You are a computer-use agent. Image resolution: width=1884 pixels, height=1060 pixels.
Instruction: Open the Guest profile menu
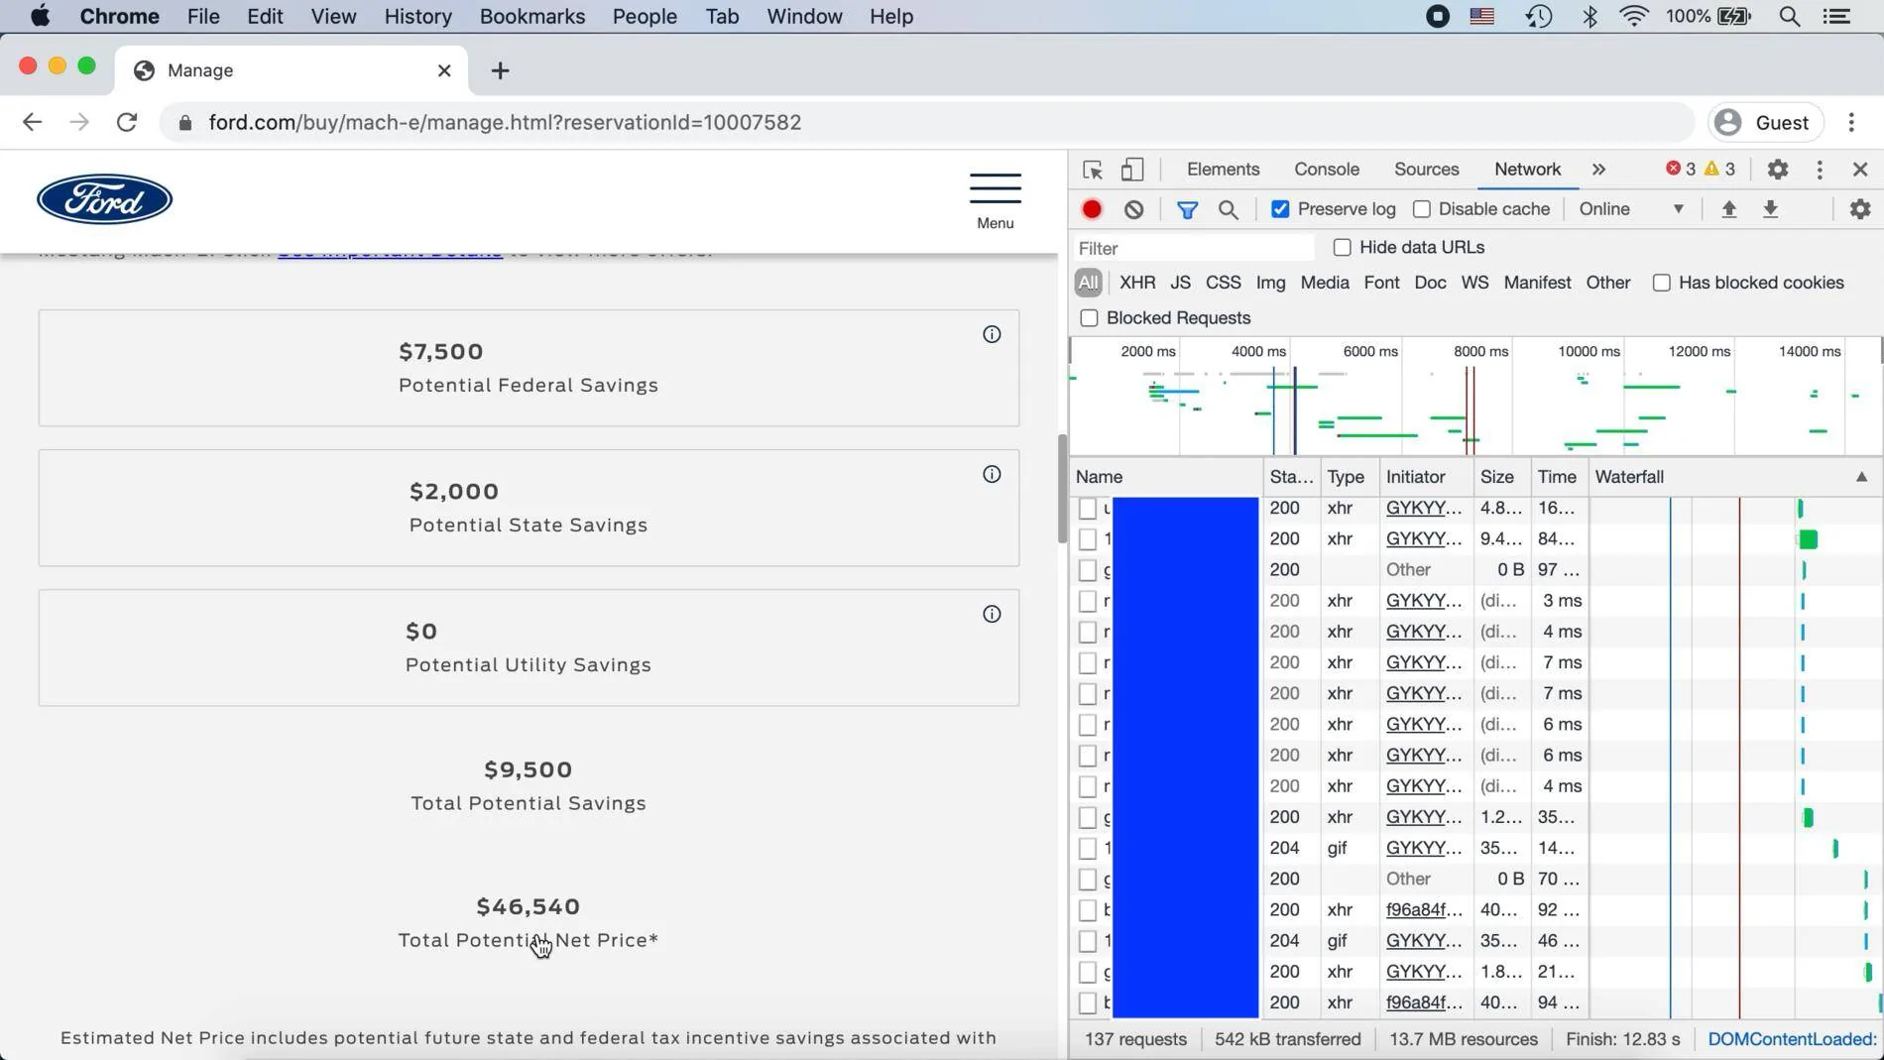click(x=1767, y=122)
